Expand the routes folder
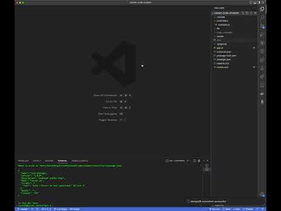The image size is (281, 211). [220, 36]
